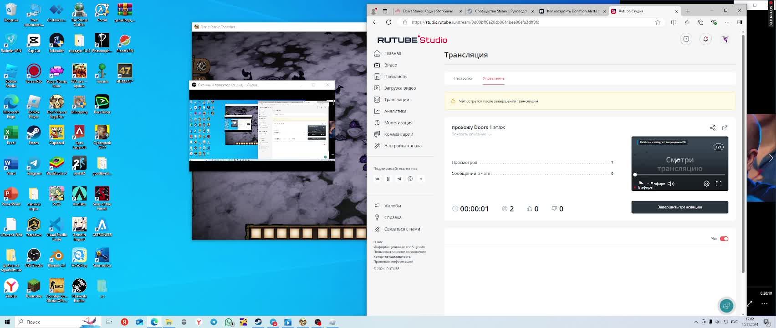Click the taskbar search box Поиск
Viewport: 776px width, 328px height.
[x=59, y=322]
